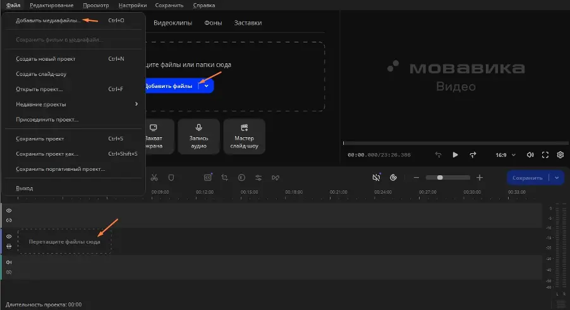Screen dimensions: 570x310
Task: Click the player volume speaker icon
Action: pyautogui.click(x=530, y=154)
